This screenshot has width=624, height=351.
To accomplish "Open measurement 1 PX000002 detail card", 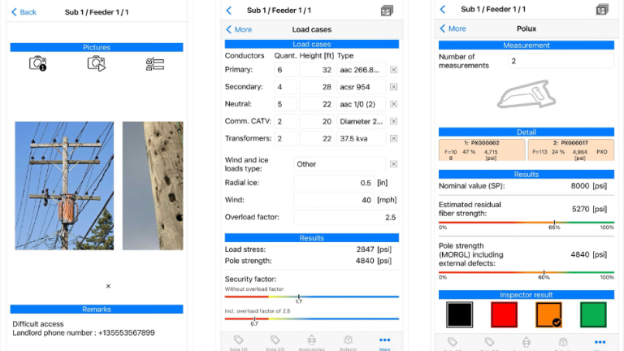I will coord(482,149).
